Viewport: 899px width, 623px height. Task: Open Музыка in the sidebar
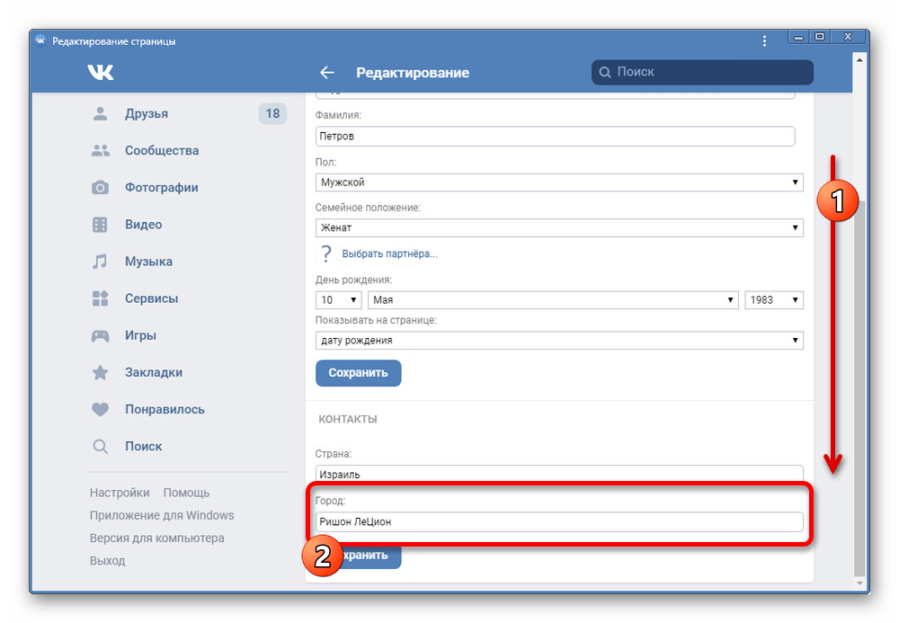tap(148, 262)
